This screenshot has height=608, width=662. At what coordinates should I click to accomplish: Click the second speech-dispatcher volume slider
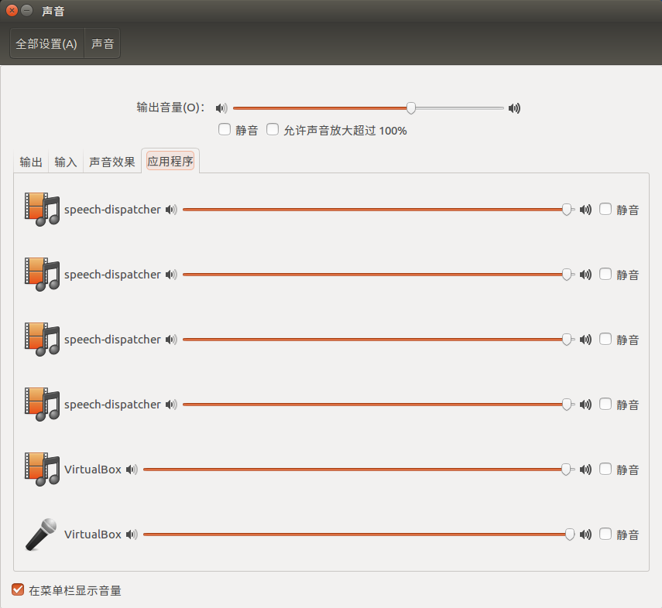tap(379, 275)
